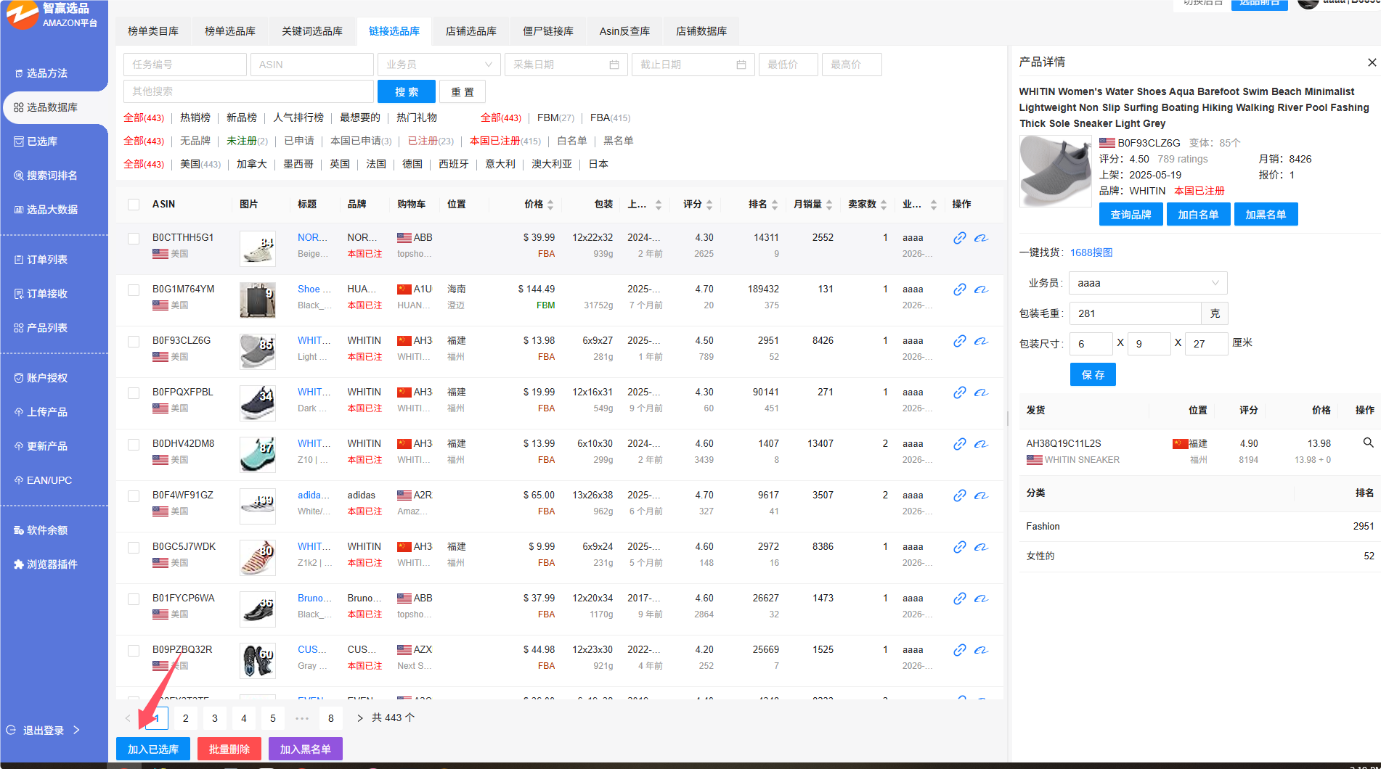Click edit icon for B0G1M764YM row
Screen dimensions: 1381x769
point(981,289)
